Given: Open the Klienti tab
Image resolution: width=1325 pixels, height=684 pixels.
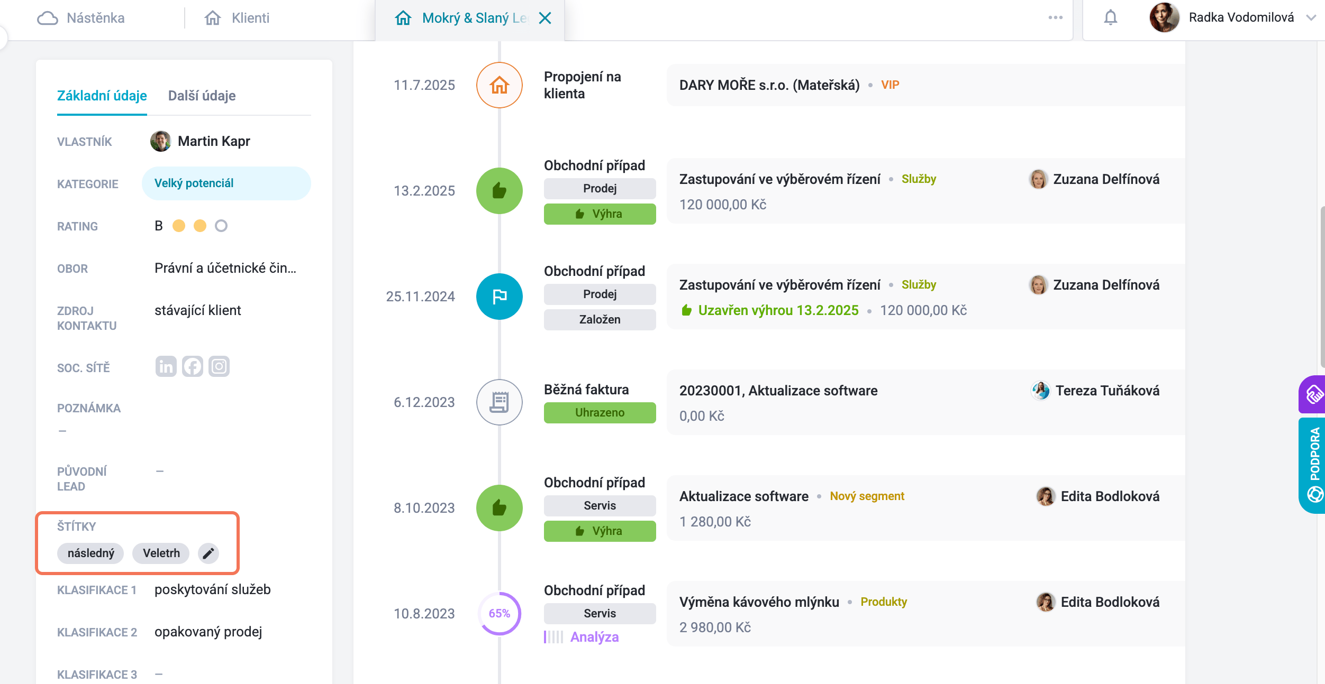Looking at the screenshot, I should [x=237, y=18].
